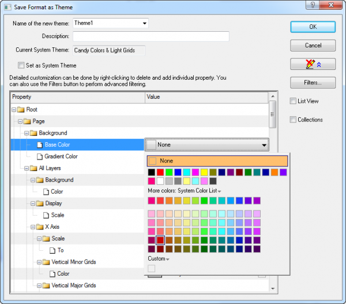Click the Display folder icon

click(x=40, y=203)
